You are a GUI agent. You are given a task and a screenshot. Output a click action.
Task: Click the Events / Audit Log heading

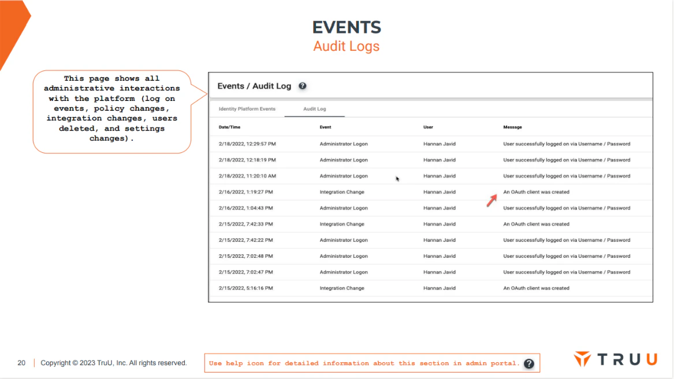(254, 86)
